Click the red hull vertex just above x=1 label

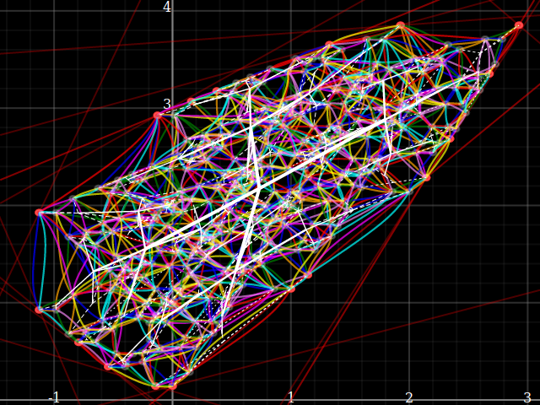(291, 289)
